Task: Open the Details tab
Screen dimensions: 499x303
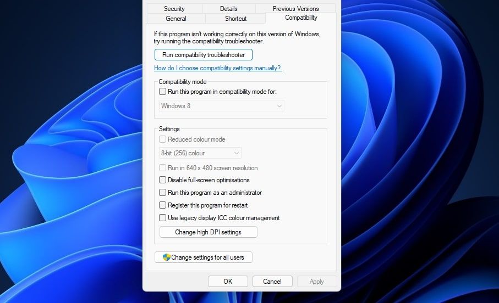Action: pos(229,9)
